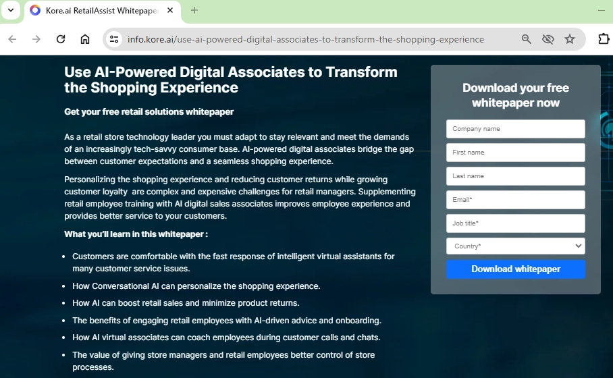The image size is (613, 378).
Task: View site information icon in address bar
Action: coord(114,39)
